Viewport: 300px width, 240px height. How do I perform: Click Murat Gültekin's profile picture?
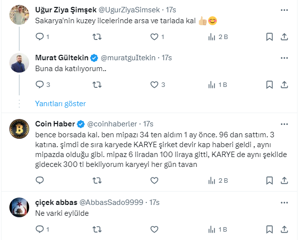[19, 63]
